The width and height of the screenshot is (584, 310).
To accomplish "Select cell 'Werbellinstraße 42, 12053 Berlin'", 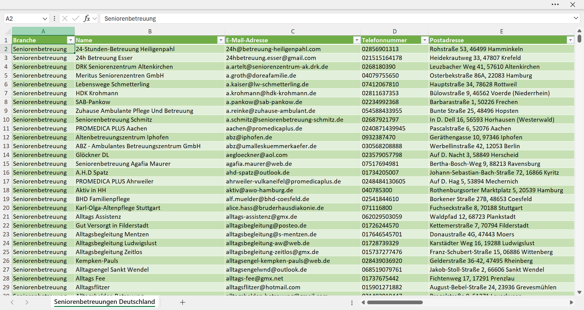I will pyautogui.click(x=502, y=146).
